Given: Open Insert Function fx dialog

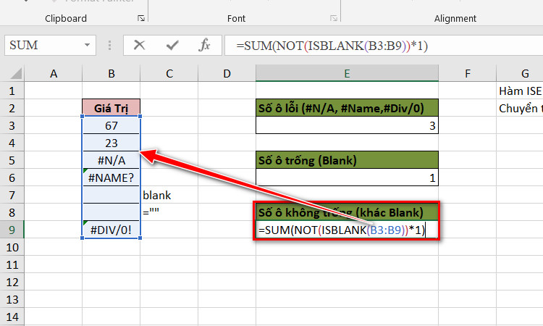Looking at the screenshot, I should point(204,45).
